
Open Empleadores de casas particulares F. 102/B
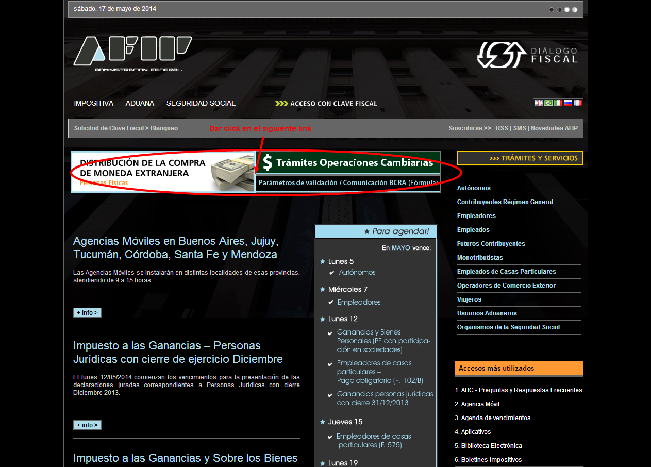click(380, 372)
